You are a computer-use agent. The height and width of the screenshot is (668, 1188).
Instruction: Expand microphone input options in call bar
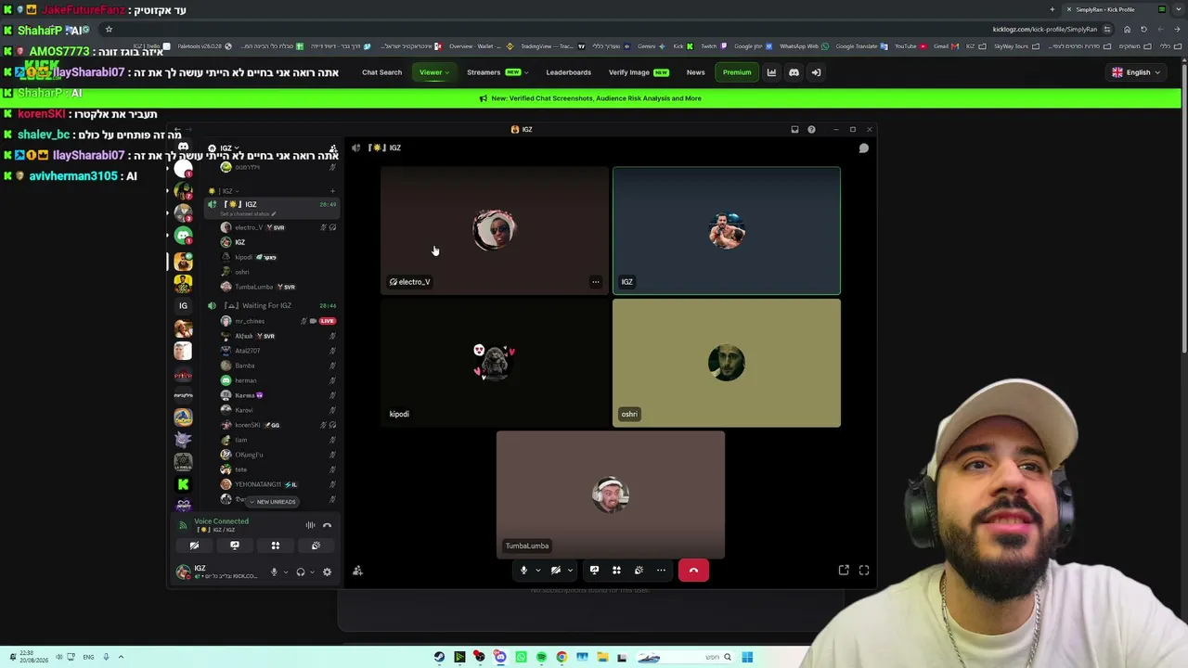pos(537,571)
